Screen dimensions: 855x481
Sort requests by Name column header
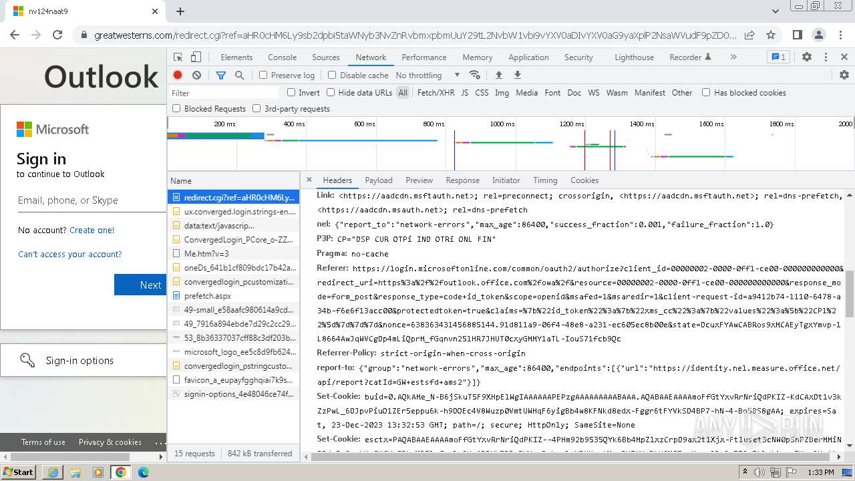click(233, 180)
